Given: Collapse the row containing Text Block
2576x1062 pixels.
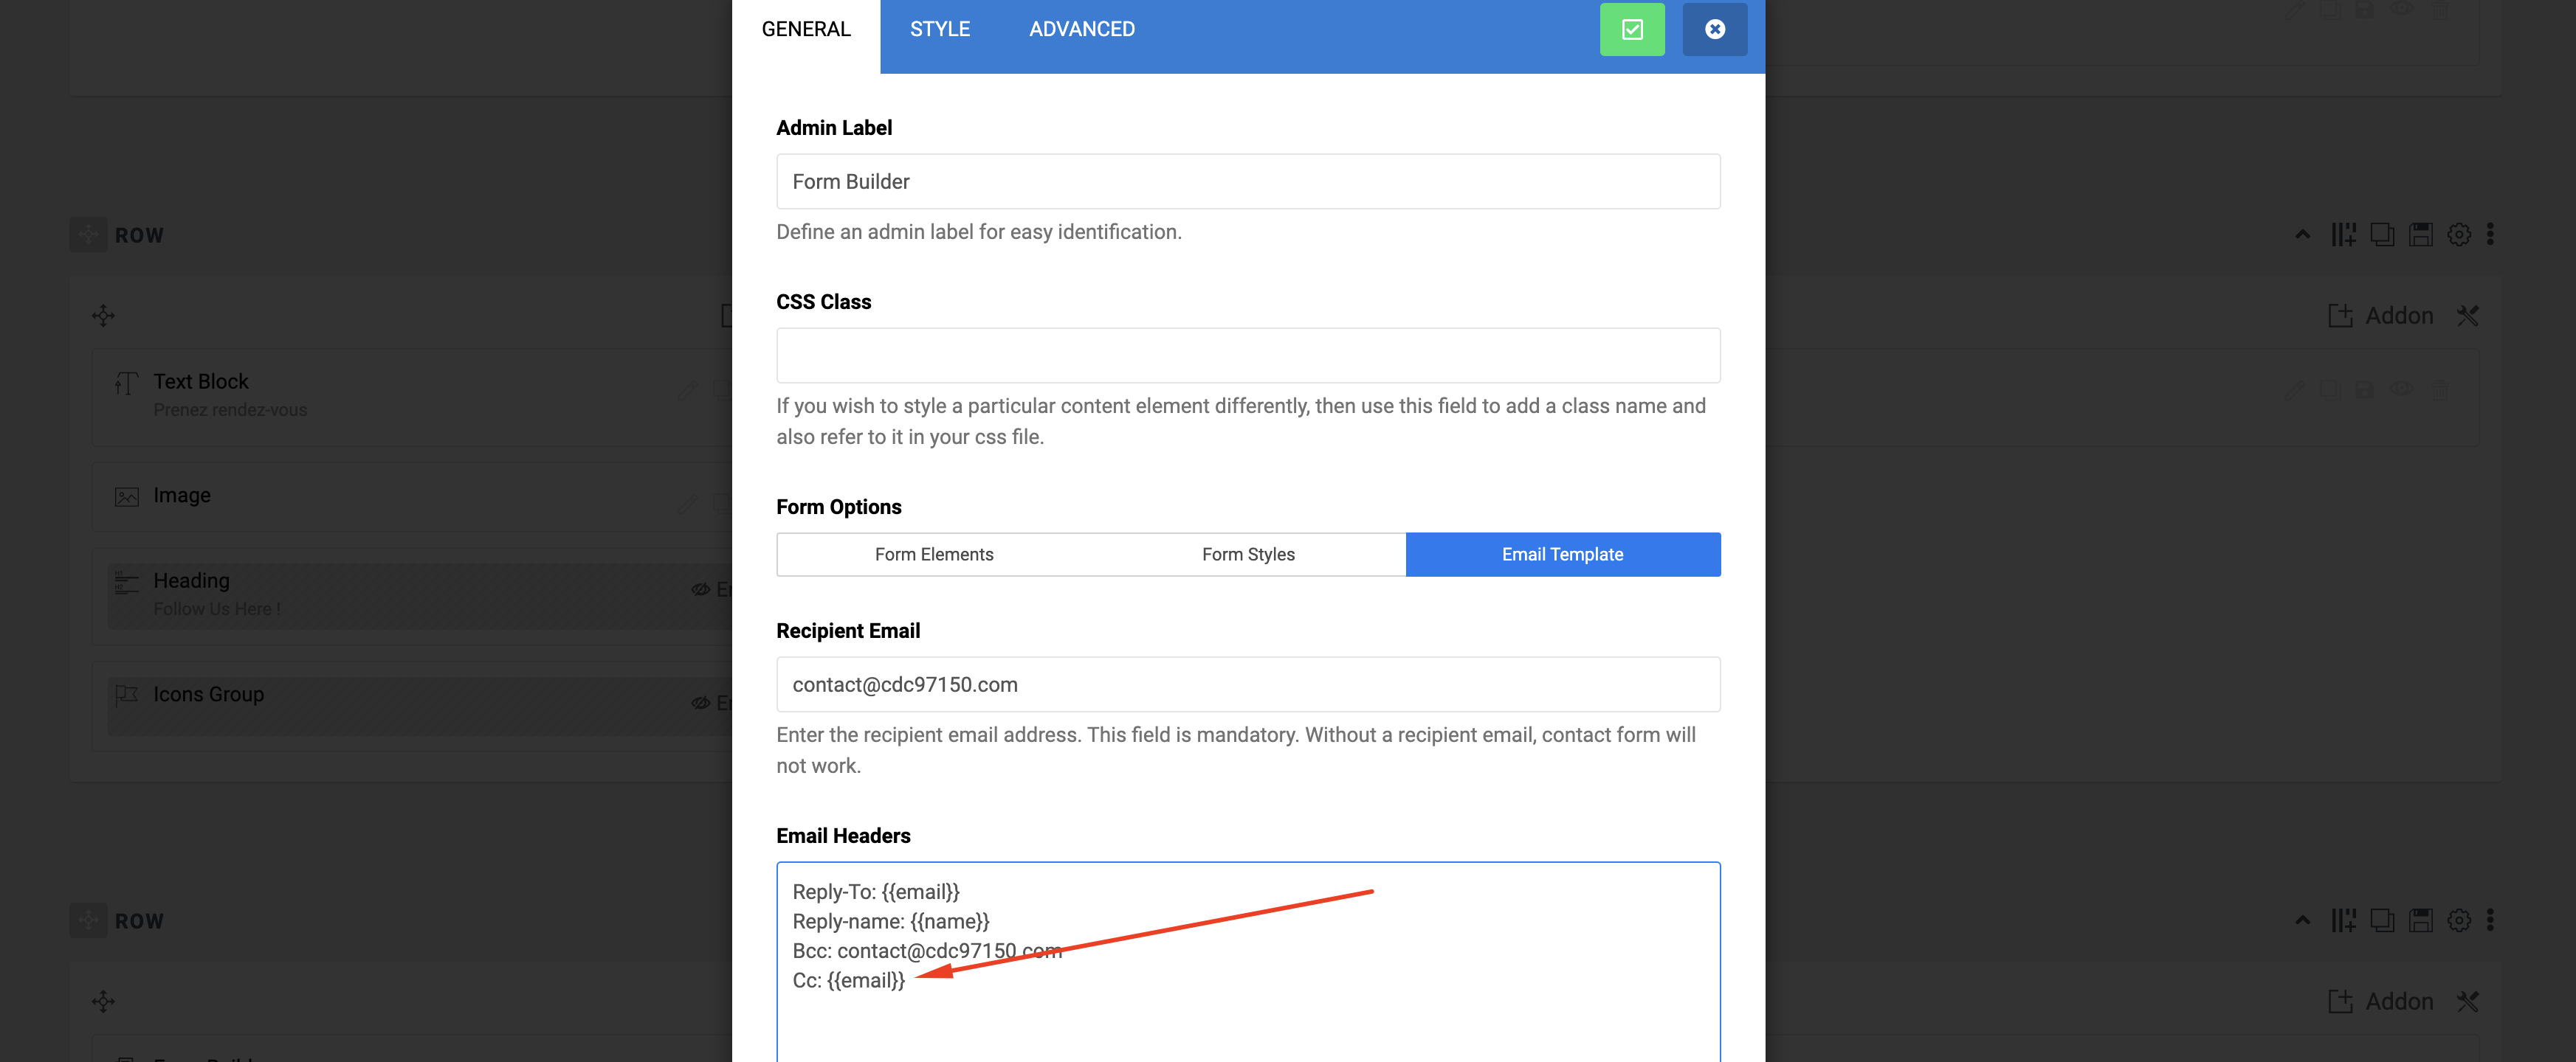Looking at the screenshot, I should tap(2302, 235).
